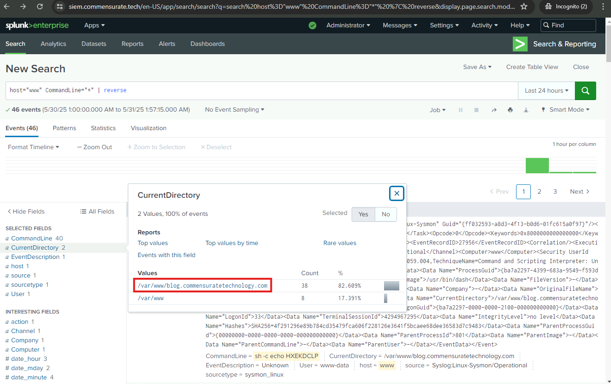Click the share job arrow icon
611x384 pixels.
coord(494,110)
